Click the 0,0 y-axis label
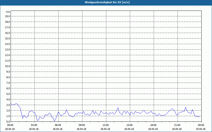 coord(8,121)
